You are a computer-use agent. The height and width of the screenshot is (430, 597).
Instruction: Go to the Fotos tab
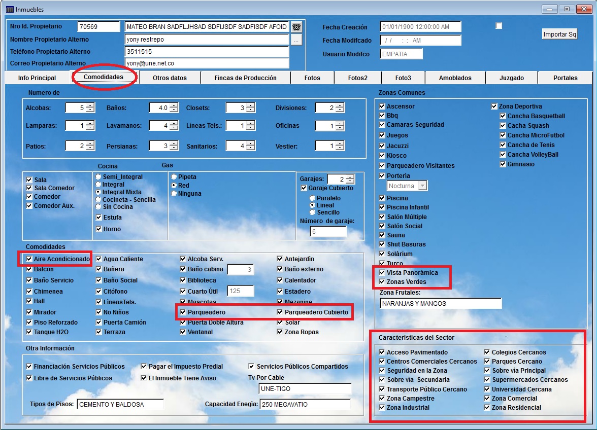click(312, 78)
